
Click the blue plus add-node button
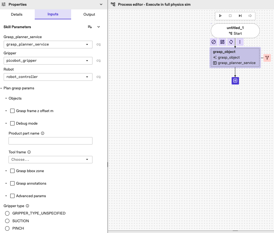tap(235, 81)
